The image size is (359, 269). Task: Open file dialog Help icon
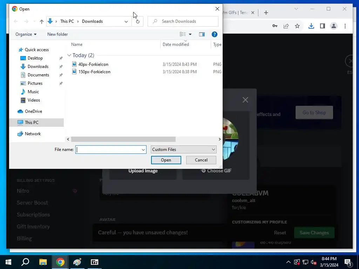pos(214,34)
